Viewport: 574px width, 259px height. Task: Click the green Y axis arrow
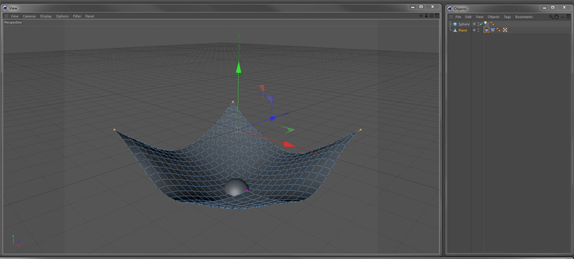(239, 67)
